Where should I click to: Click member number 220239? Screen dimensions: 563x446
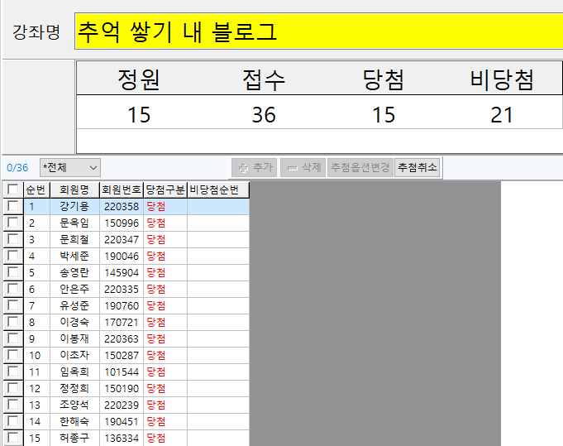[122, 405]
